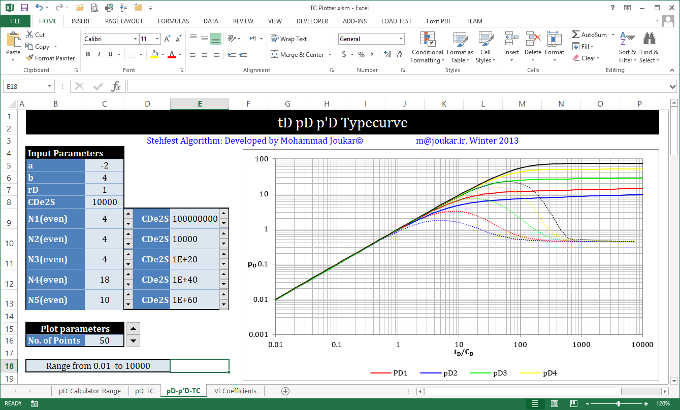Expand the General number format dropdown
This screenshot has height=410, width=680.
point(401,39)
